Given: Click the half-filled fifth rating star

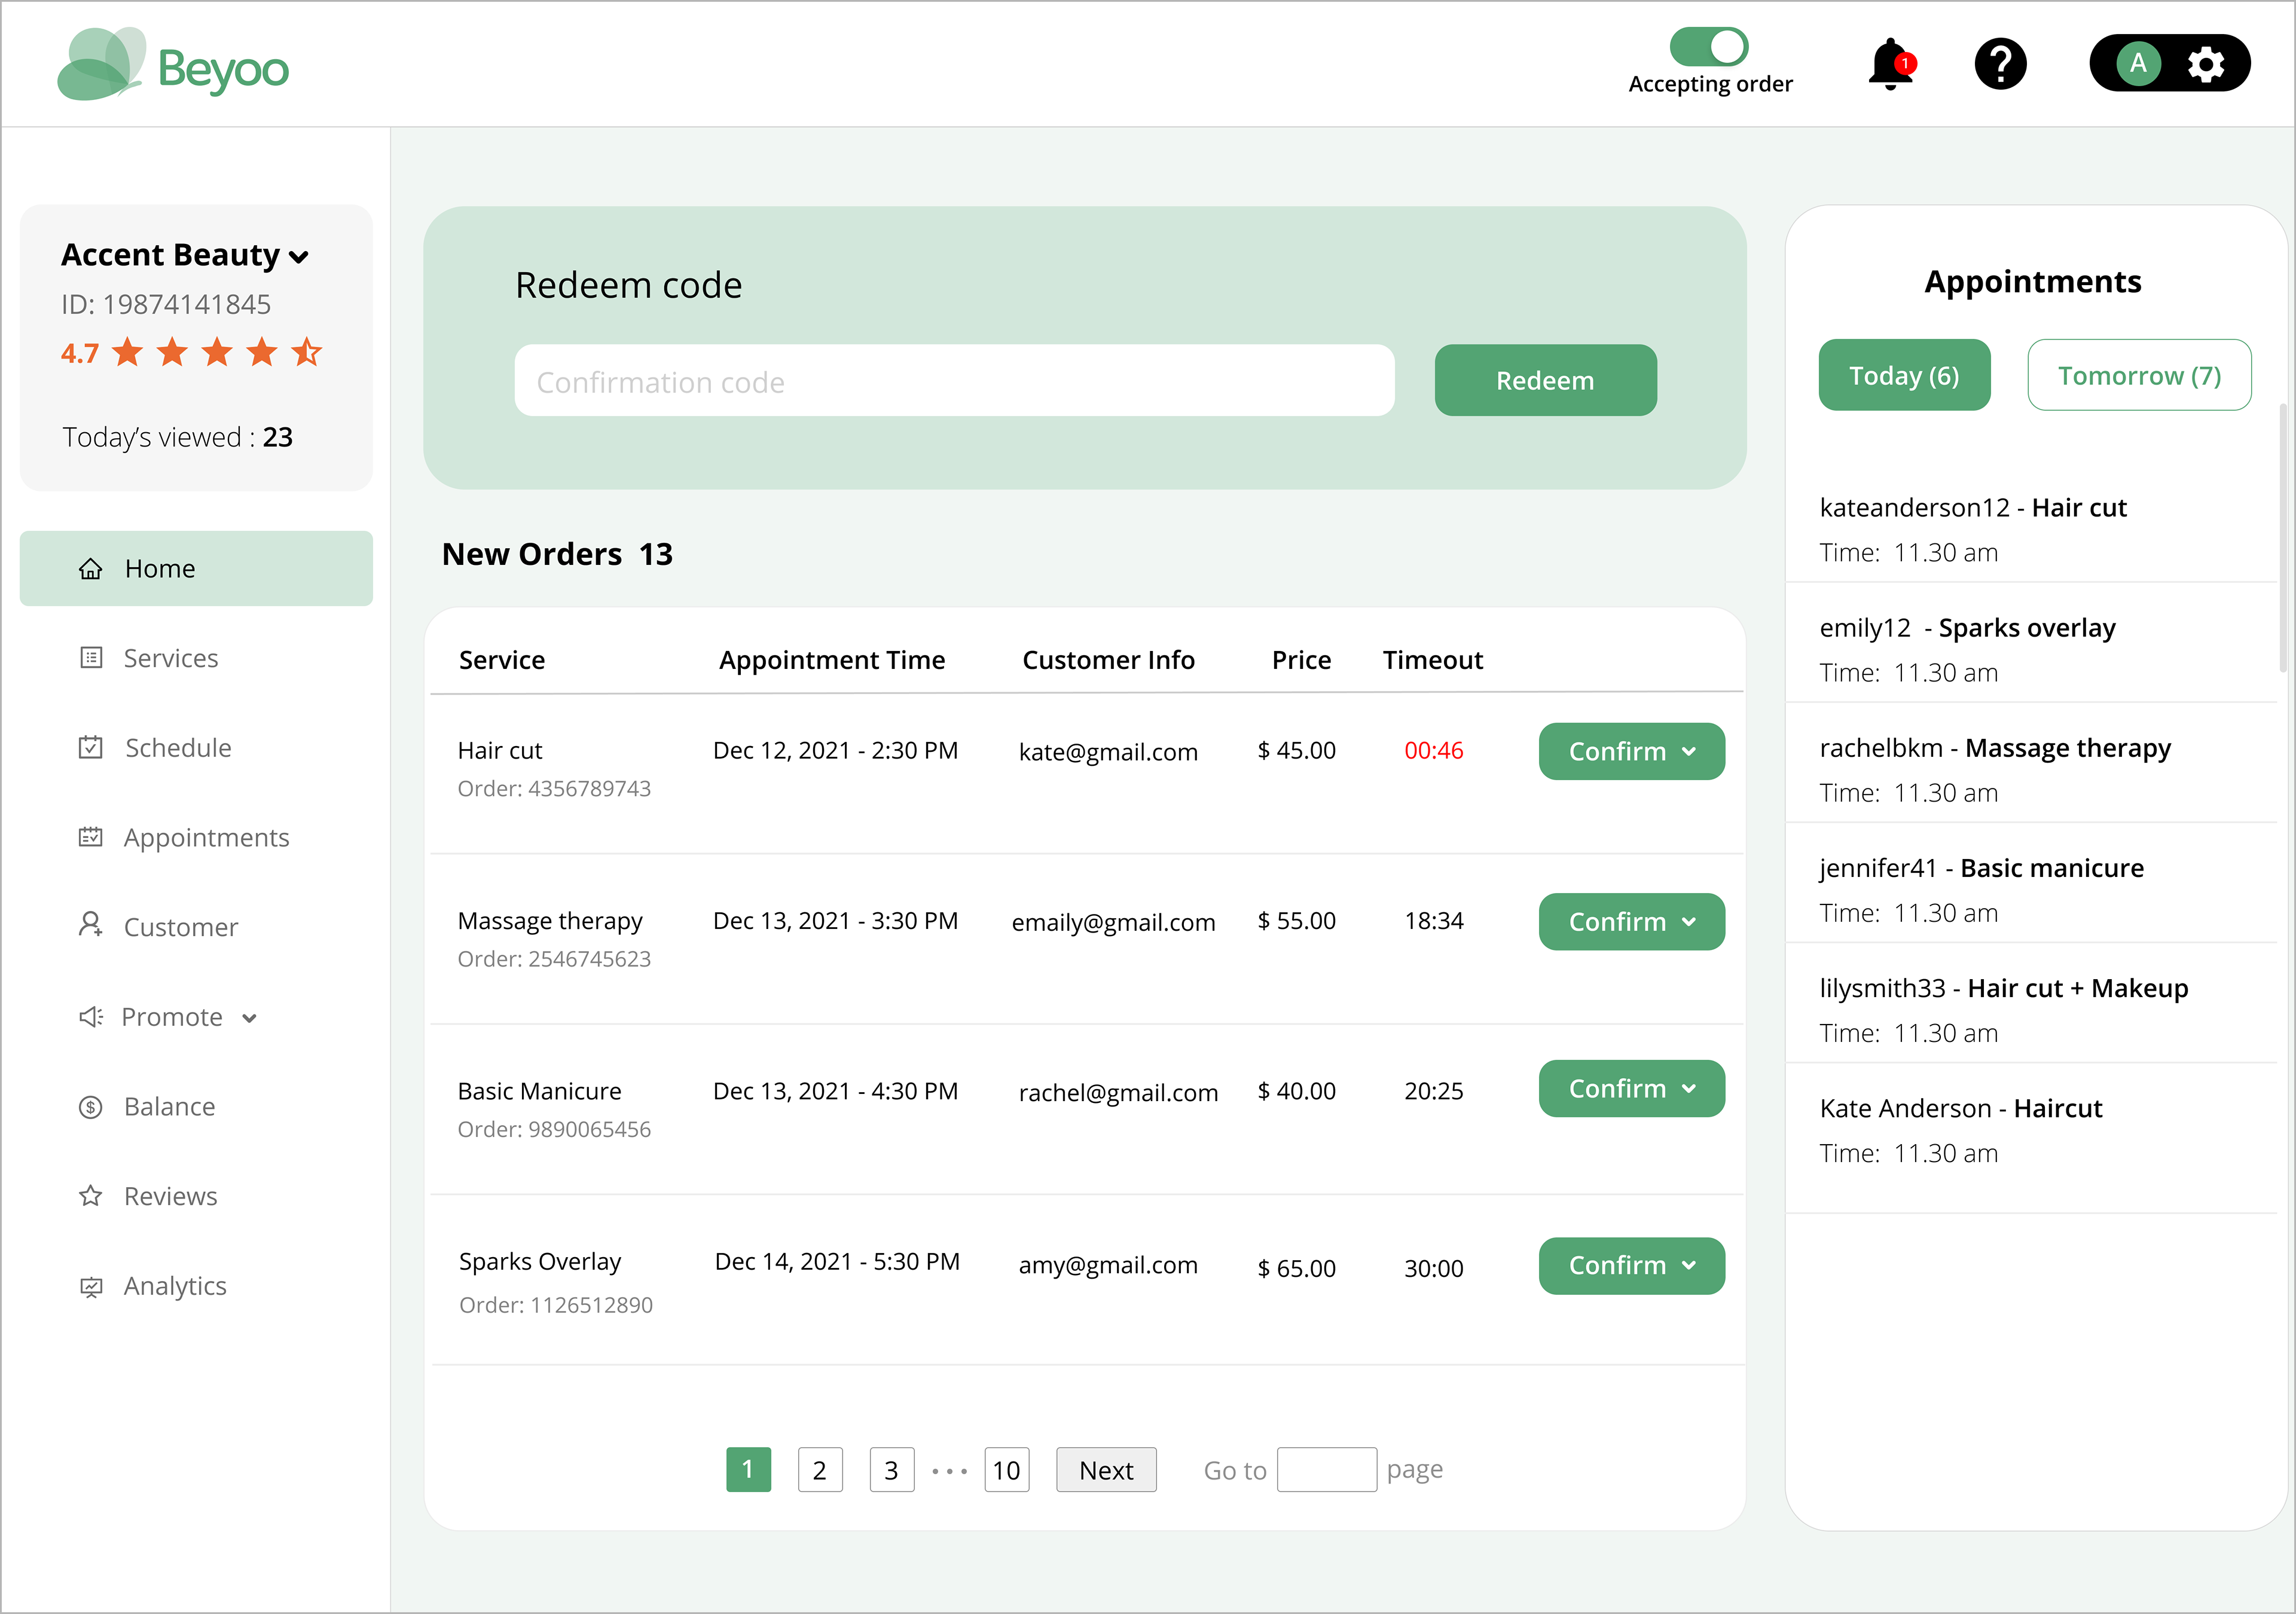Looking at the screenshot, I should [307, 352].
